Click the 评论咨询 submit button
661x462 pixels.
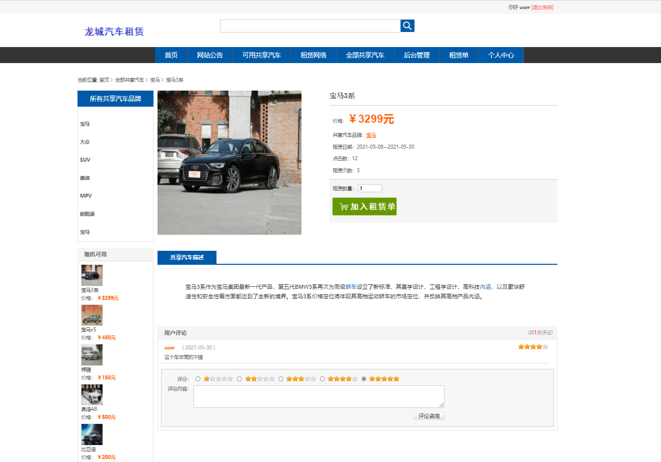coord(428,415)
